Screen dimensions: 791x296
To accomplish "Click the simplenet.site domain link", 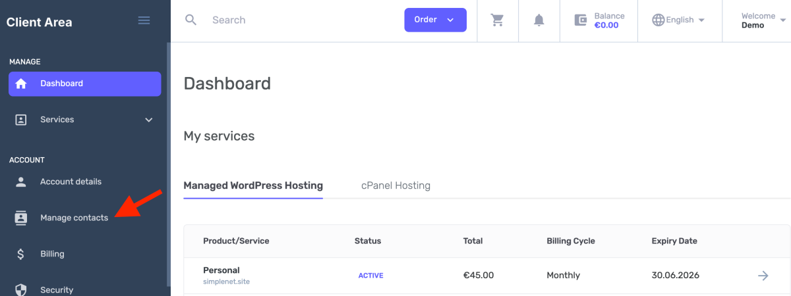I will (226, 282).
